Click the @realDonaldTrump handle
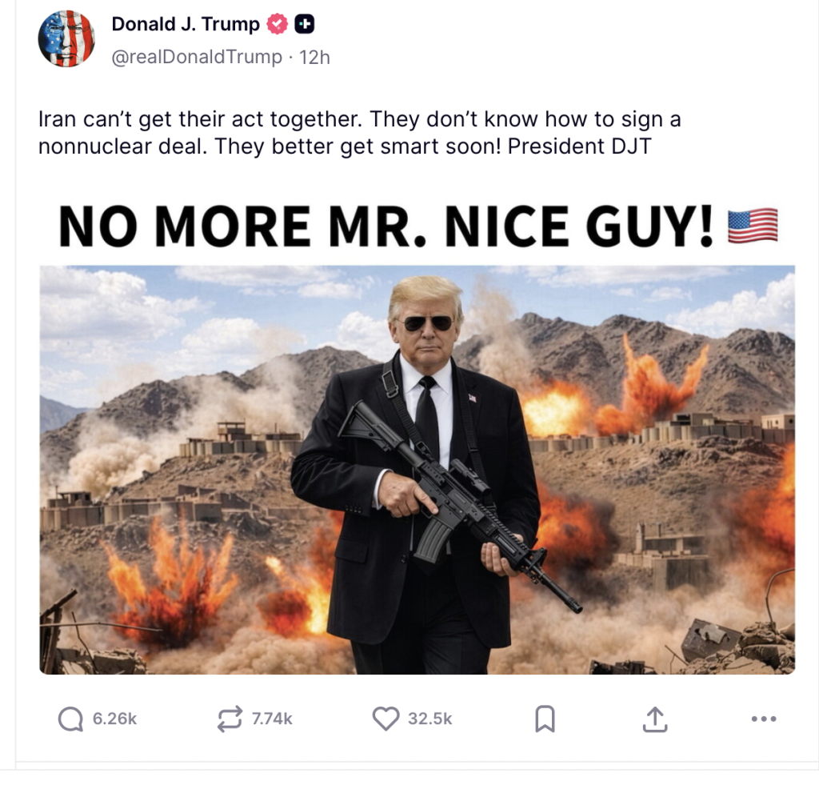 [197, 57]
